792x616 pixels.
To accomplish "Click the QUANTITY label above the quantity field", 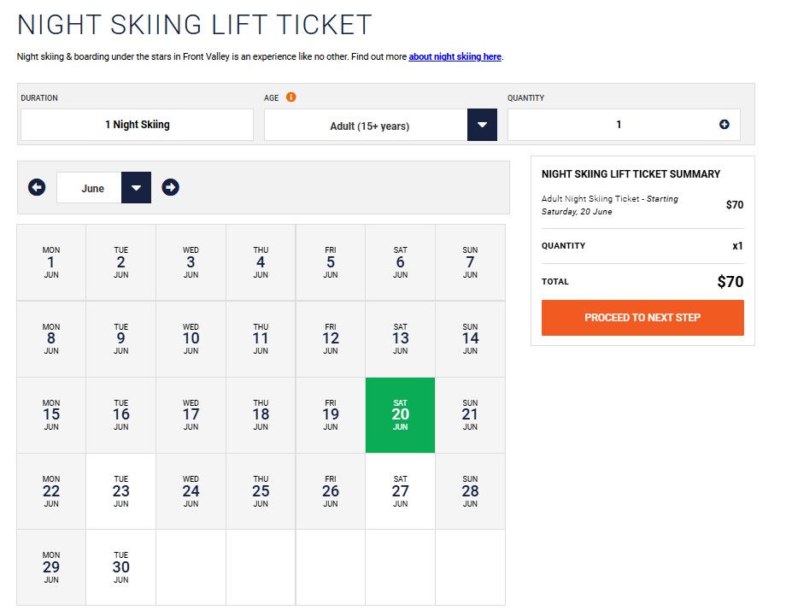I will 525,98.
